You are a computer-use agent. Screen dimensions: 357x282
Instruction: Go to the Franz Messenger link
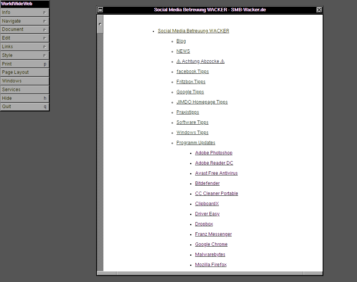pos(213,234)
